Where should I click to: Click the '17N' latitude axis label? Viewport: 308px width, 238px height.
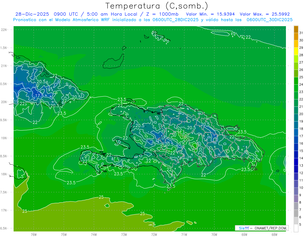point(4,210)
